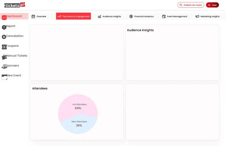This screenshot has width=226, height=146.
Task: Click the Cancelation X icon
Action: (4, 37)
